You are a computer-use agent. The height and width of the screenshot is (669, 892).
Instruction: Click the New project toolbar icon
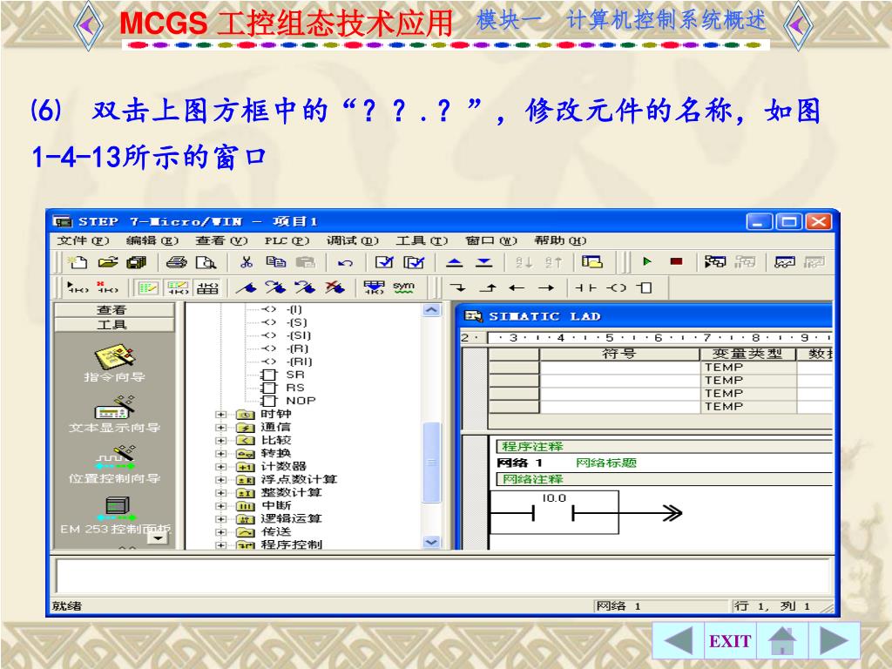(78, 262)
